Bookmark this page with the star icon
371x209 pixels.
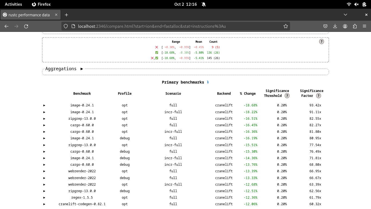point(285,26)
